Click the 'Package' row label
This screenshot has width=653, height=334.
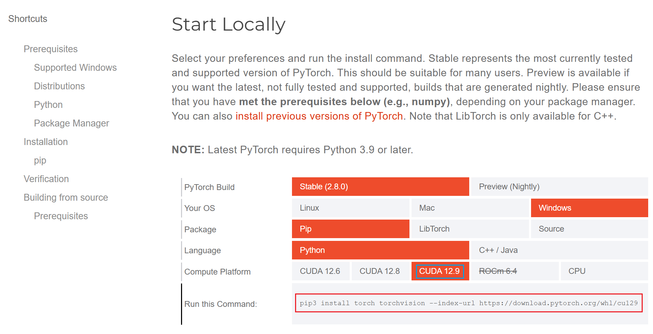[x=200, y=230]
